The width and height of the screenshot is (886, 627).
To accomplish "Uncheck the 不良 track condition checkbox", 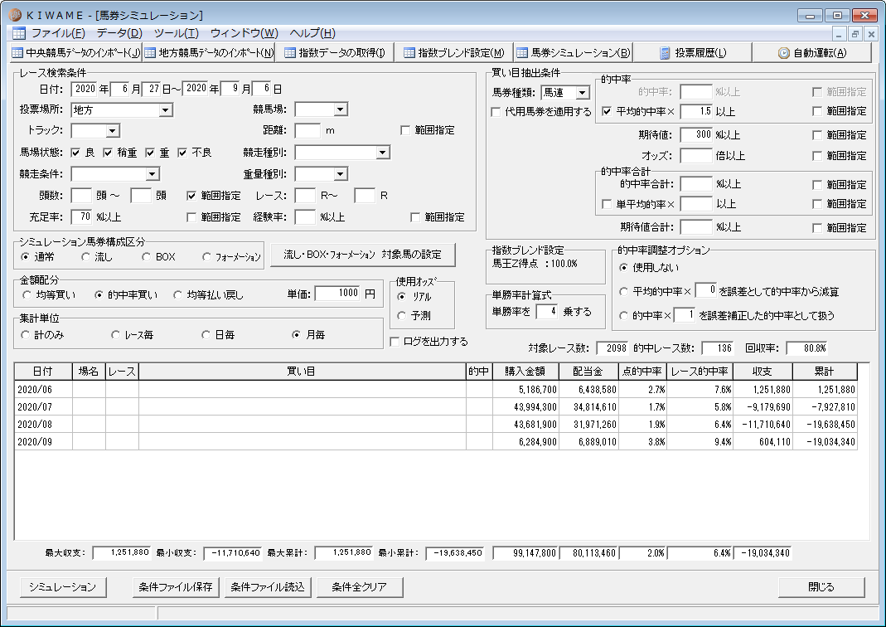I will (x=182, y=153).
